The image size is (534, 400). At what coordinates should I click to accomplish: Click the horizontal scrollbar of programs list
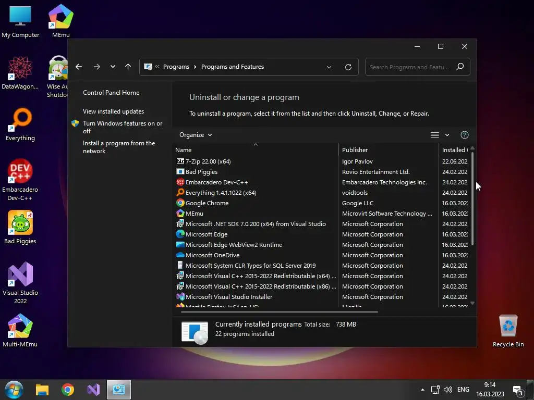(280, 311)
